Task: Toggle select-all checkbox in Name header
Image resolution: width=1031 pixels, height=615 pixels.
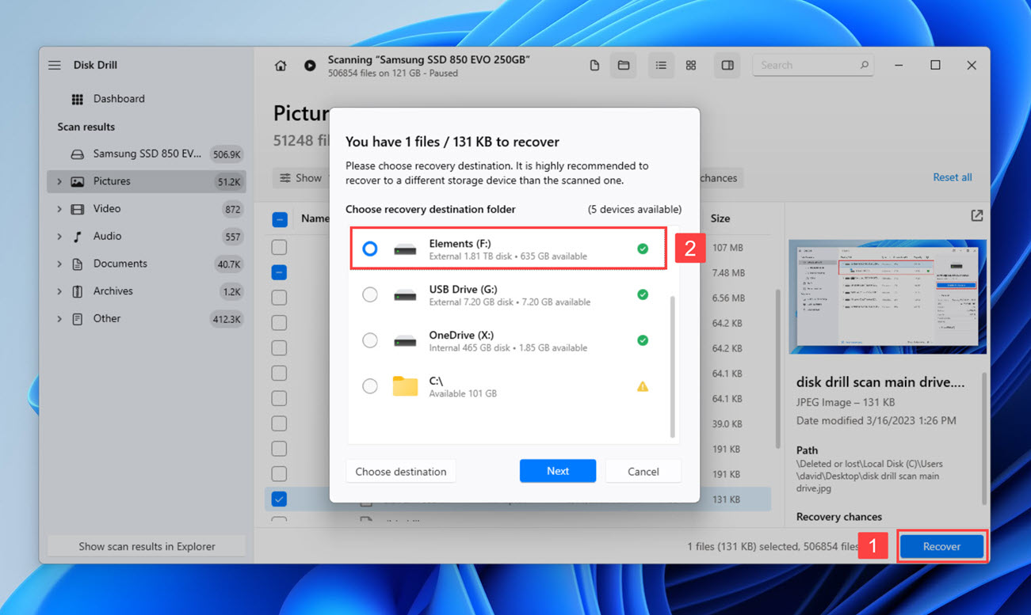Action: point(279,218)
